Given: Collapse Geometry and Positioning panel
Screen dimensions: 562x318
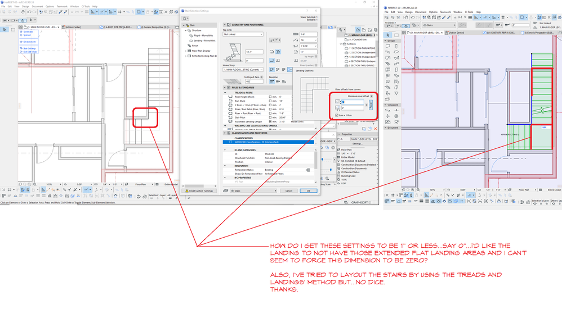Looking at the screenshot, I should 225,25.
